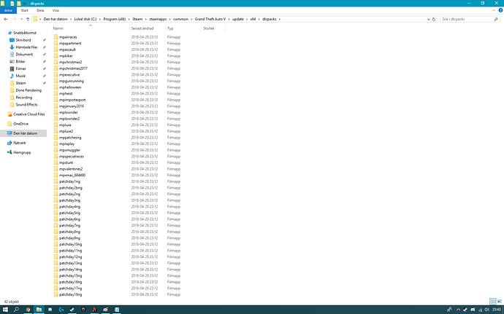Select the mpgunrunning folder icon
This screenshot has width=504, height=314.
56,81
